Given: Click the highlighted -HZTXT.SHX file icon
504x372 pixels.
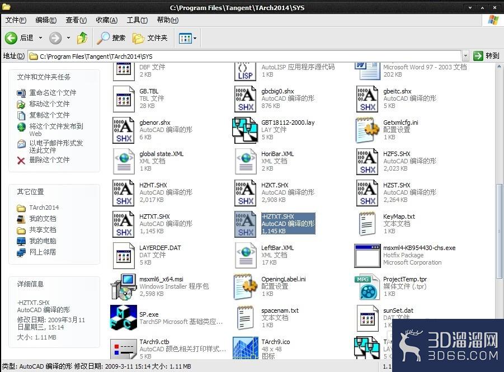Looking at the screenshot, I should pyautogui.click(x=246, y=224).
